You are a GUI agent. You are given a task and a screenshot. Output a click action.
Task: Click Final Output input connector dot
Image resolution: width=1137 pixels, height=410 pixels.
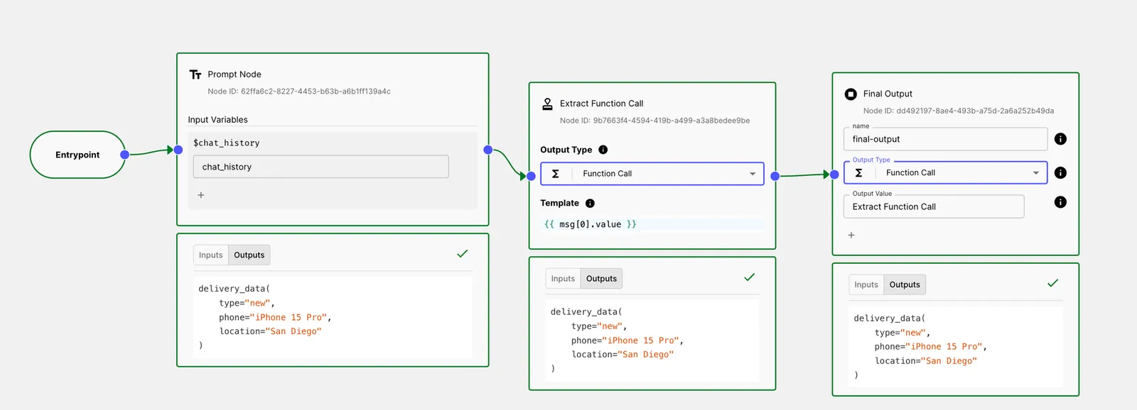tap(834, 174)
